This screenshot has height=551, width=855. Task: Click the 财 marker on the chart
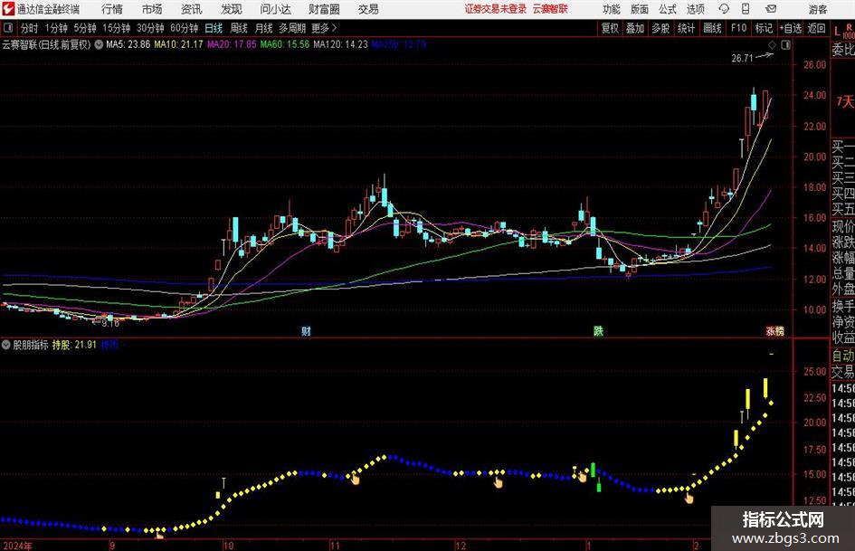(306, 330)
